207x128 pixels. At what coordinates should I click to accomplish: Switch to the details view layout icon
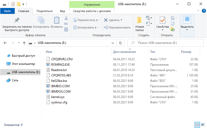pyautogui.click(x=197, y=125)
